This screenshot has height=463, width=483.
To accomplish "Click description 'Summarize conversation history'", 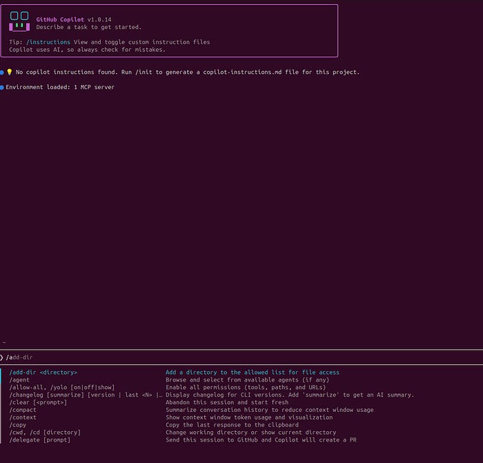I will point(270,410).
